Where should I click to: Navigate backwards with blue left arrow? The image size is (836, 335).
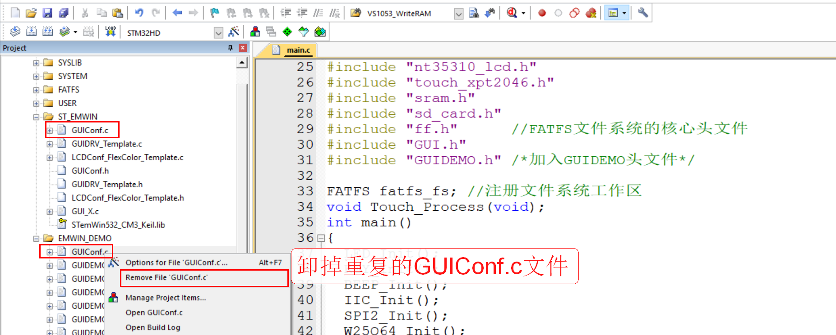point(177,13)
